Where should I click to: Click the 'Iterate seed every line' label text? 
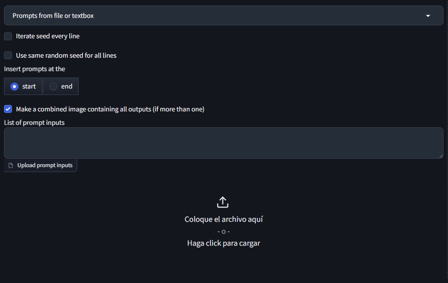pyautogui.click(x=48, y=36)
